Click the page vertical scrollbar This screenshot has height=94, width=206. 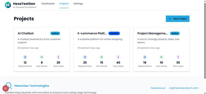click(205, 41)
